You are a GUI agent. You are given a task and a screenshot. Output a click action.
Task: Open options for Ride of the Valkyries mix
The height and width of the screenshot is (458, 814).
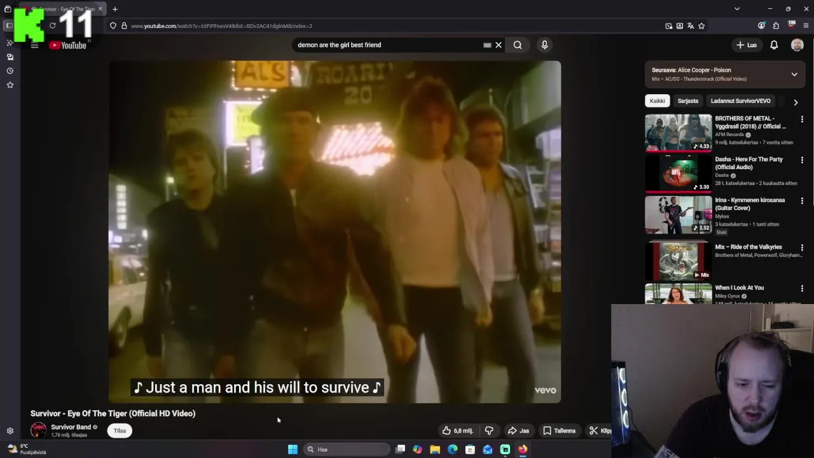(802, 248)
